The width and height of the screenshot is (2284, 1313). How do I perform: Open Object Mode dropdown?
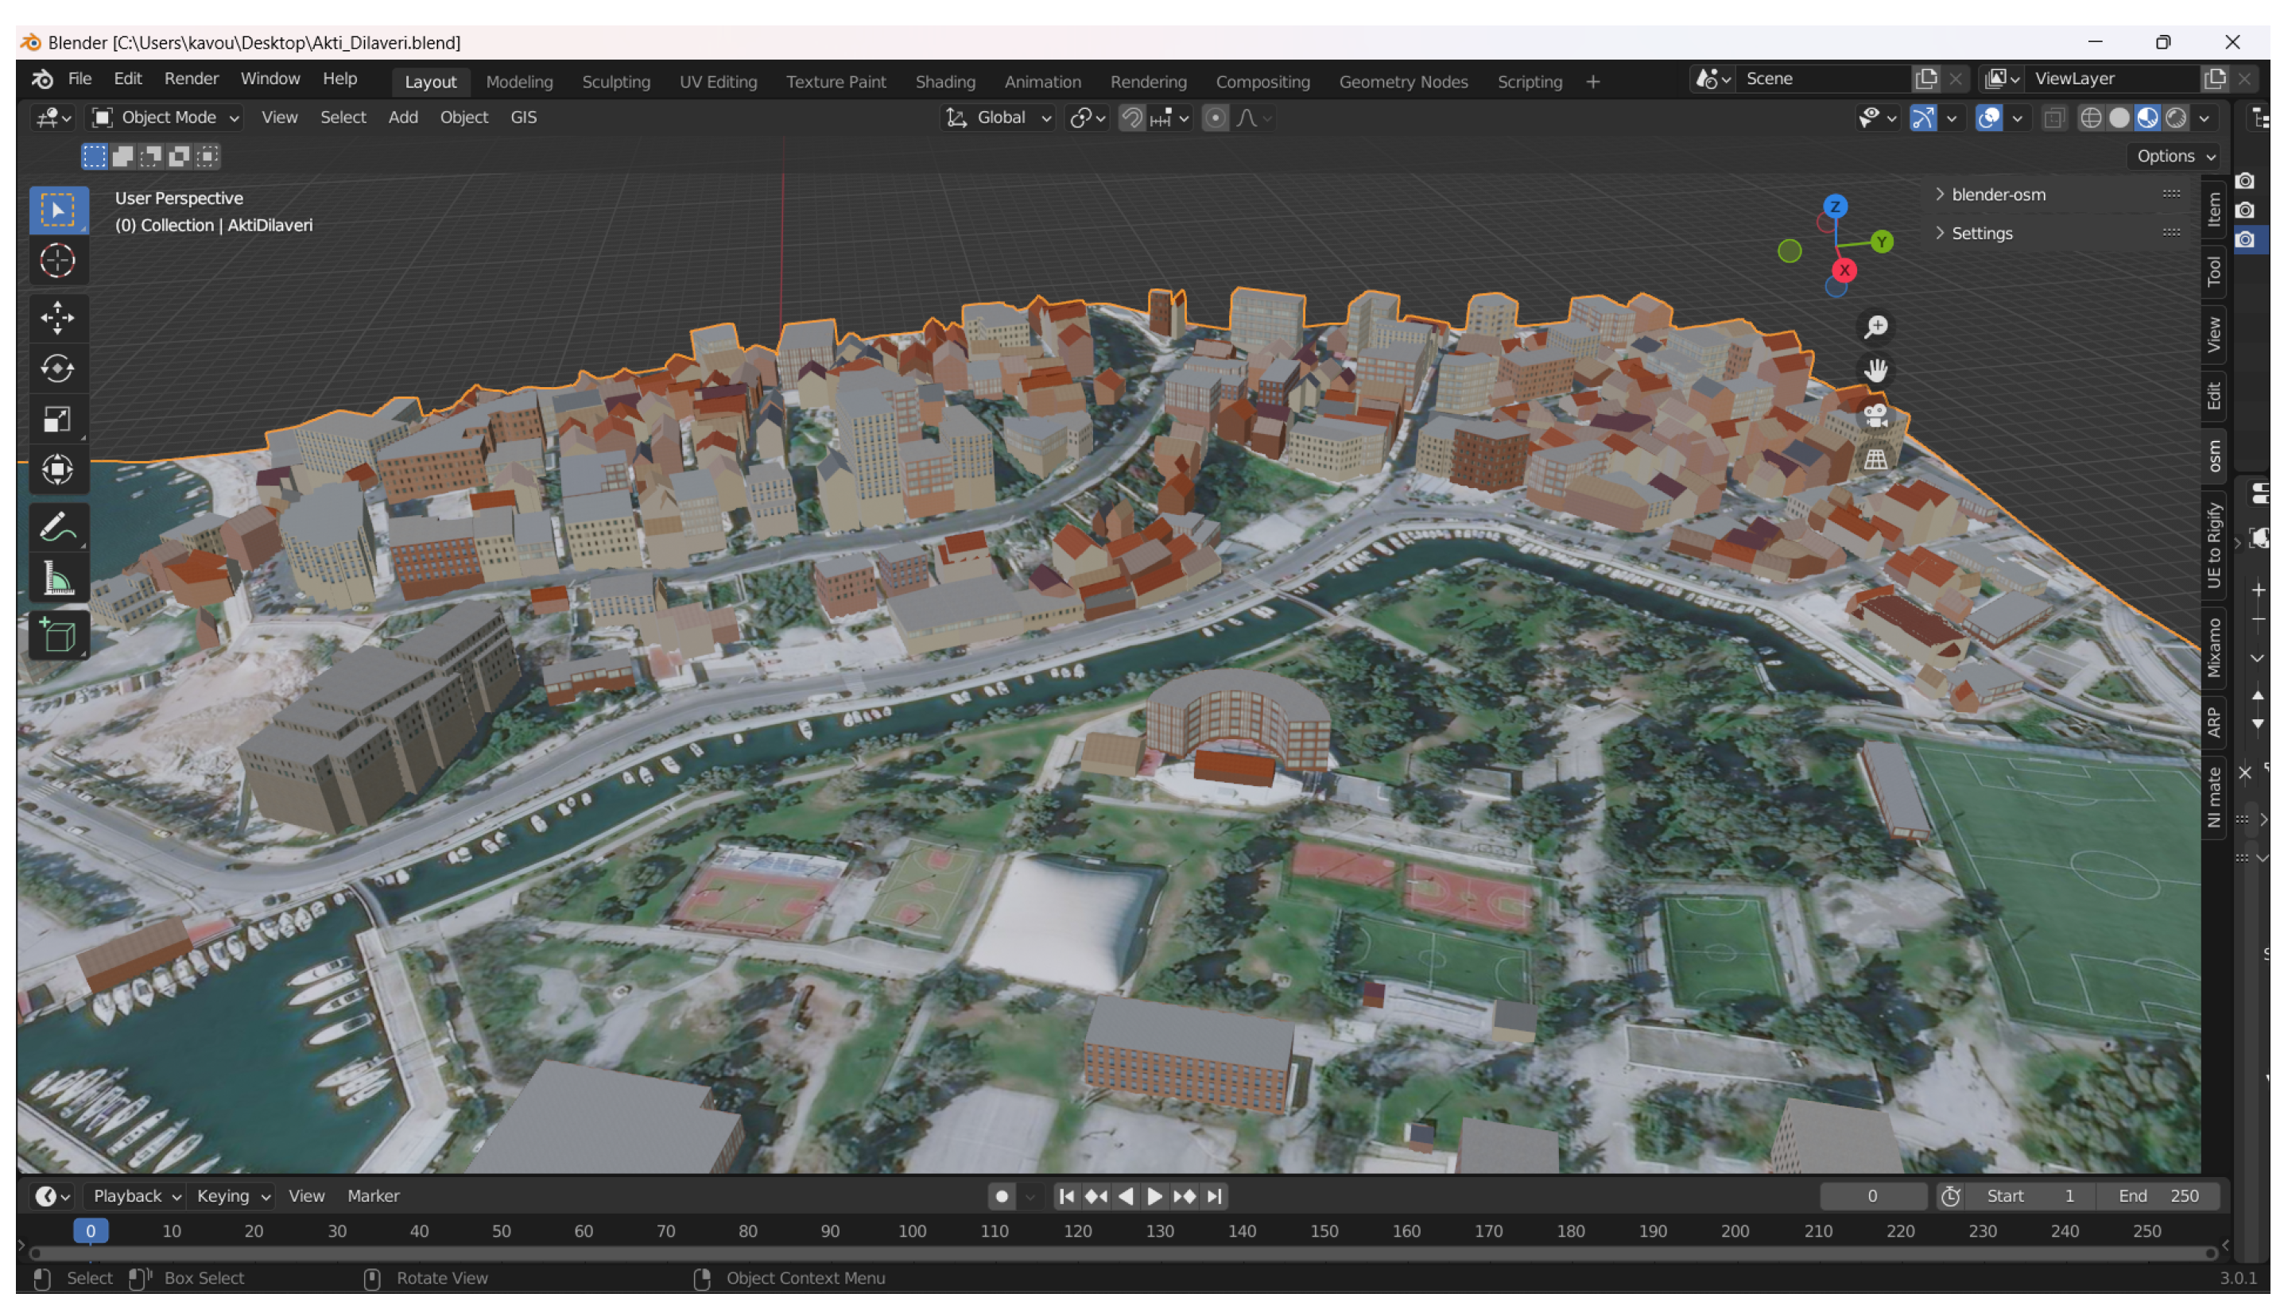coord(167,118)
